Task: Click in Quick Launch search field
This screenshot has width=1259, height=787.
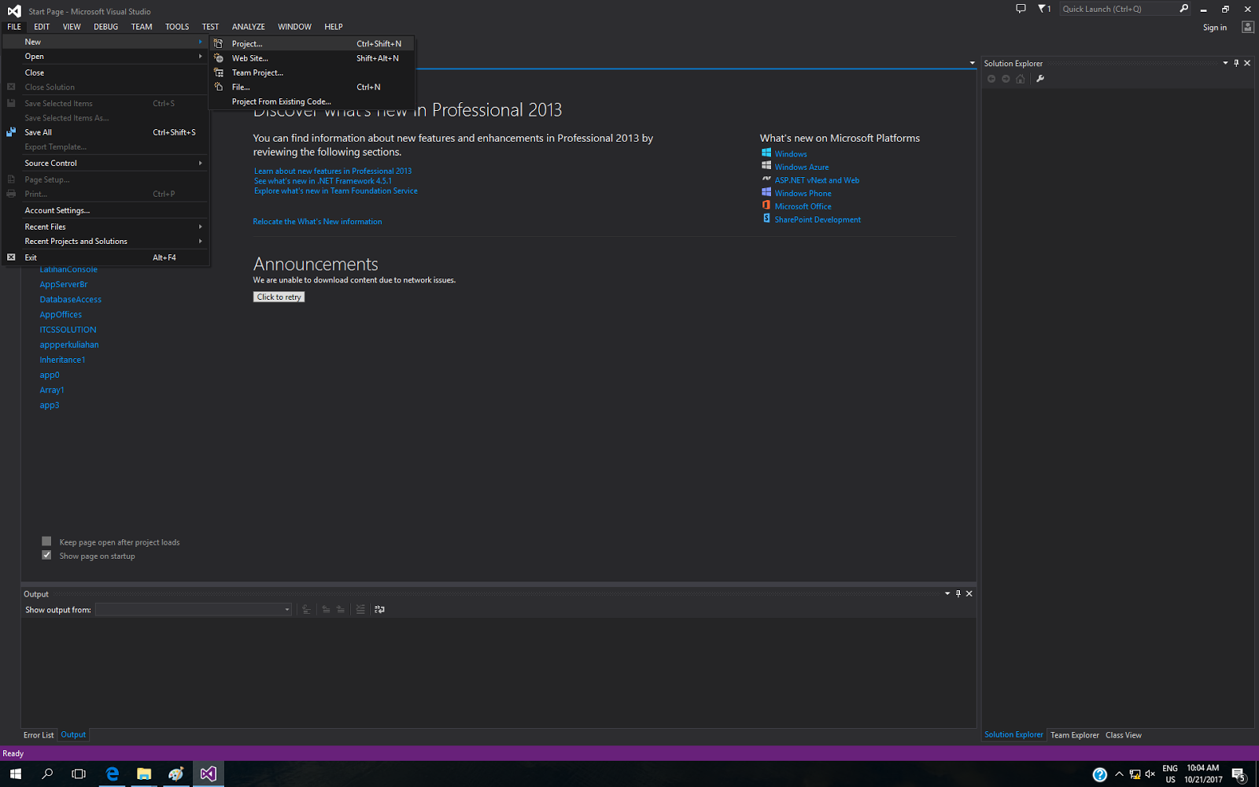Action: pos(1118,9)
